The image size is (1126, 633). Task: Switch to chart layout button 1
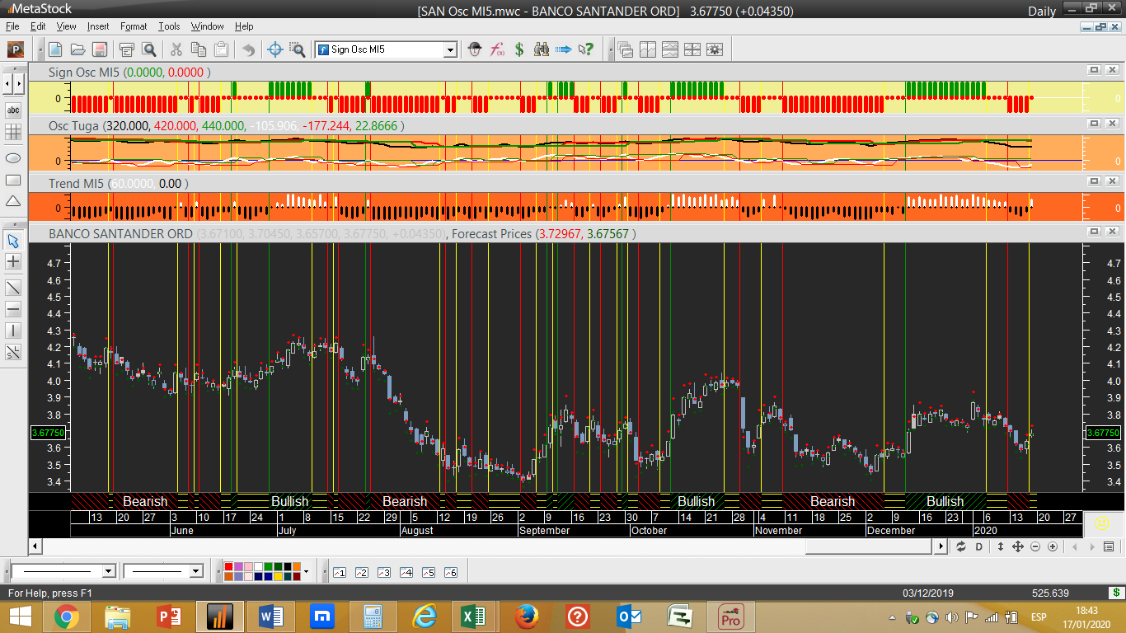tap(339, 572)
